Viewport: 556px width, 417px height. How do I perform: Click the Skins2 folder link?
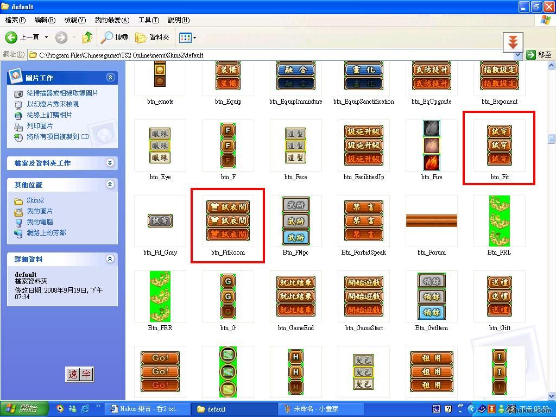35,200
